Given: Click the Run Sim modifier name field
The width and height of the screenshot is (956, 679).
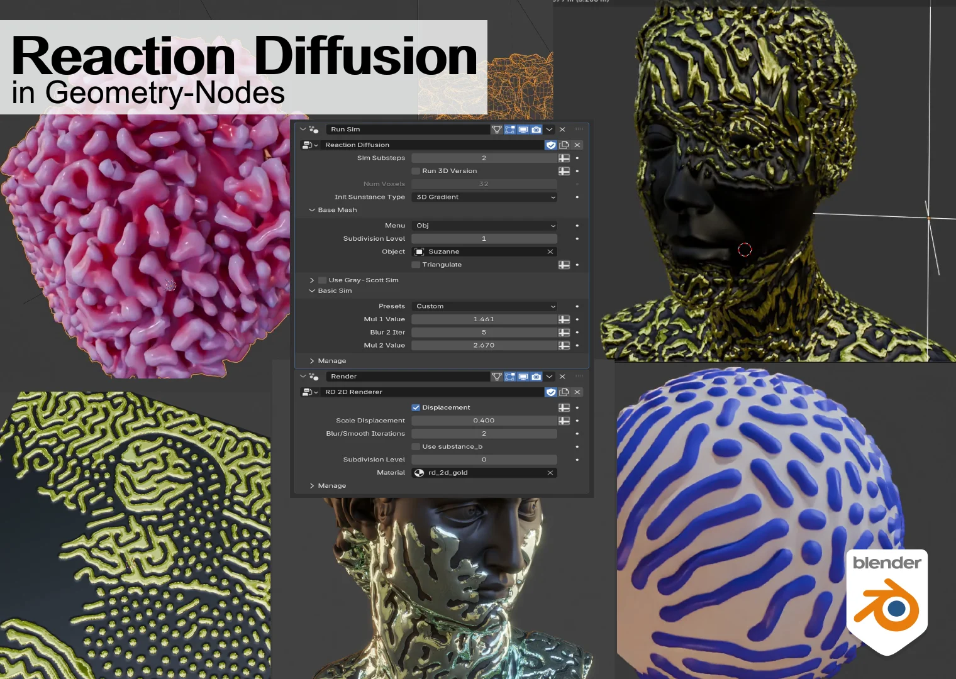Looking at the screenshot, I should point(408,130).
